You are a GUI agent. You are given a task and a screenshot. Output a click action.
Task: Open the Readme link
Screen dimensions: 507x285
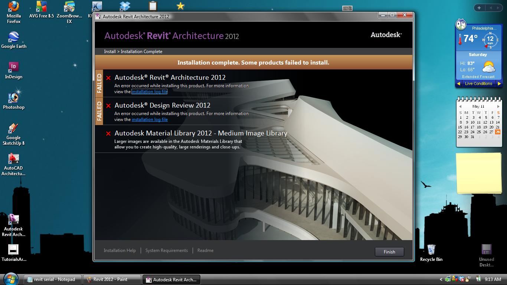[x=205, y=250]
